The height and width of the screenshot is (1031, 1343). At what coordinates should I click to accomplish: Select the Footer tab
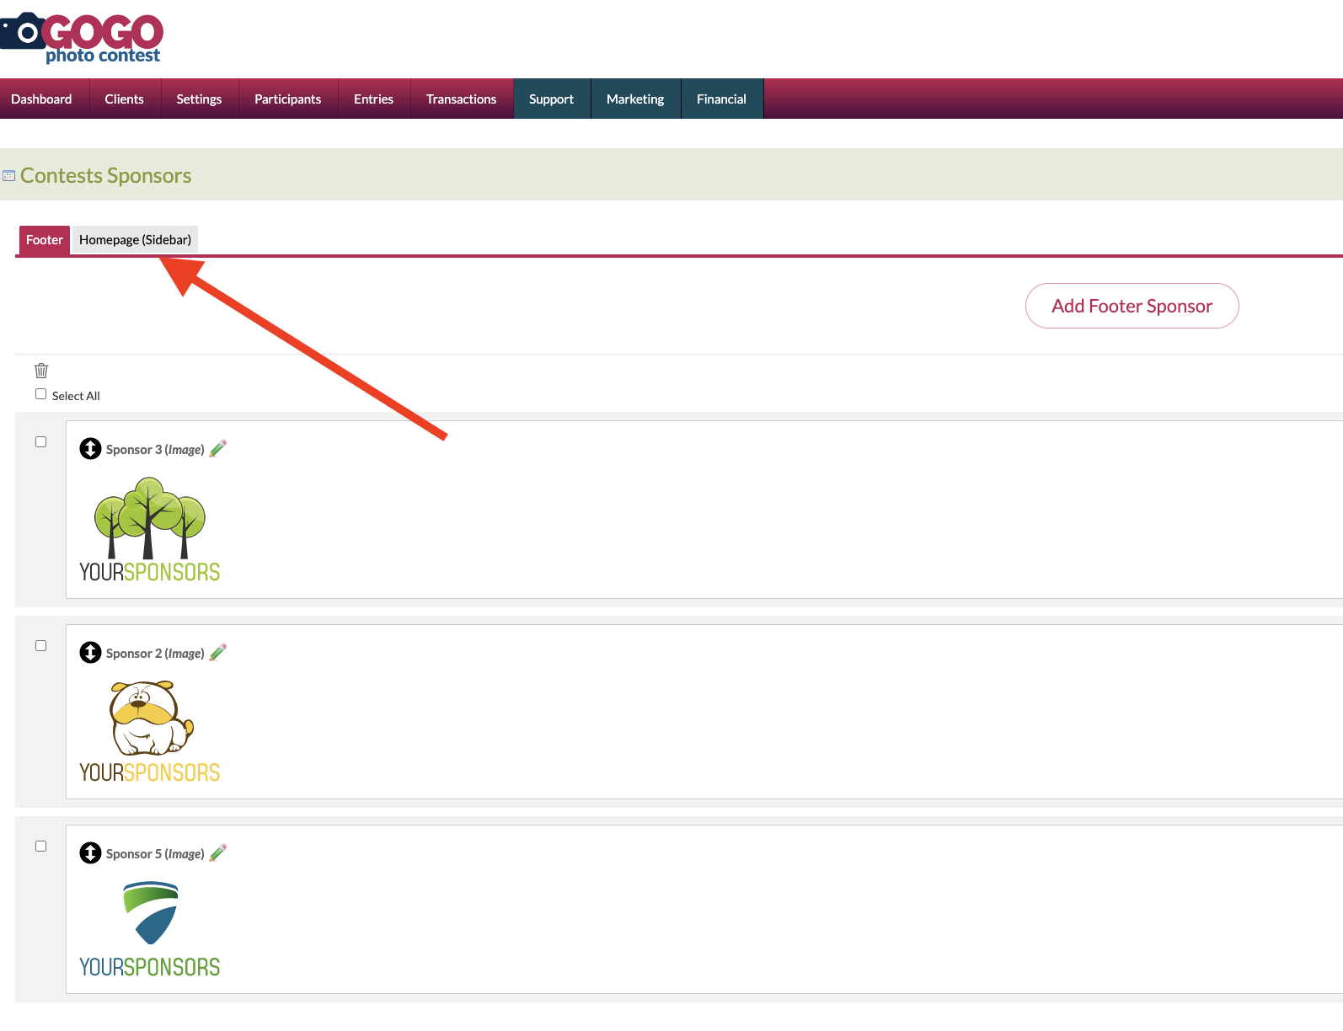tap(44, 240)
